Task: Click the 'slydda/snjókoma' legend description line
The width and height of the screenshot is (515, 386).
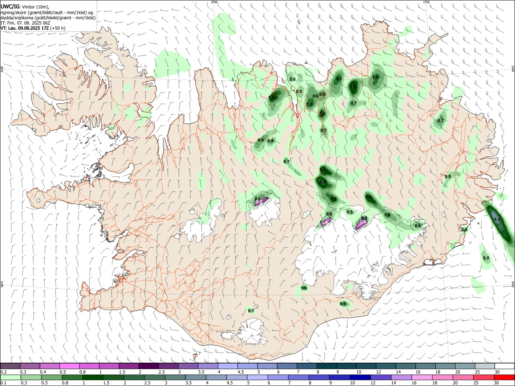Action: coord(48,18)
